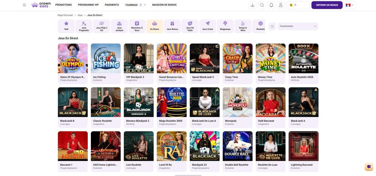Open the BlackJack A game
The width and height of the screenshot is (376, 176).
pos(303,107)
